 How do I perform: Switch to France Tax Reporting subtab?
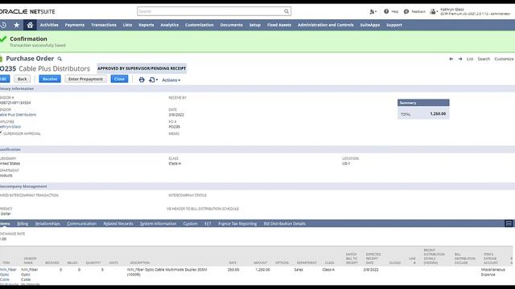[x=237, y=223]
